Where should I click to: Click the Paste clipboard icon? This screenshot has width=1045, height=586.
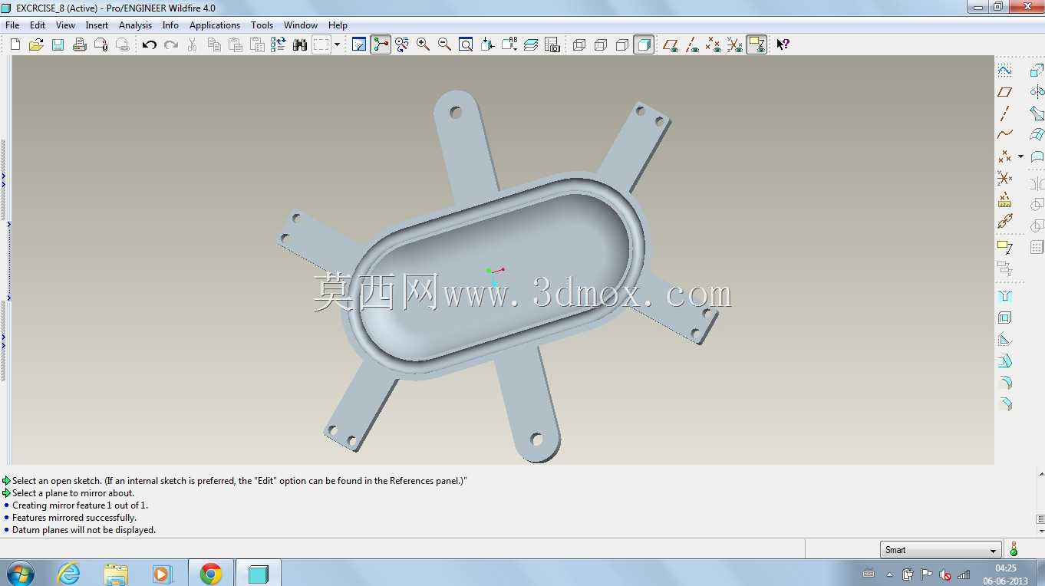tap(236, 44)
